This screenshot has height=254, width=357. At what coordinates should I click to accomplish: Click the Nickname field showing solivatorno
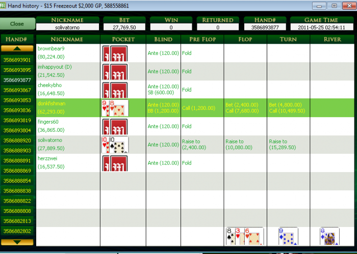pyautogui.click(x=67, y=27)
